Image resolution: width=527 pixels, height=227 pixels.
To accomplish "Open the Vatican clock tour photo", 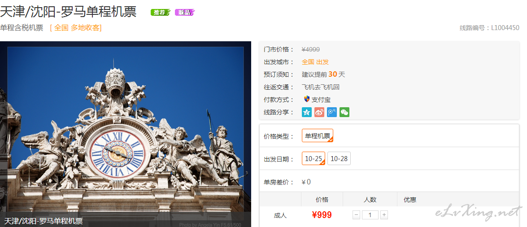I will click(x=126, y=134).
